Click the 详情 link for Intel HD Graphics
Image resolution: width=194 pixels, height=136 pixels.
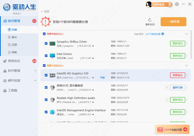(x=102, y=78)
